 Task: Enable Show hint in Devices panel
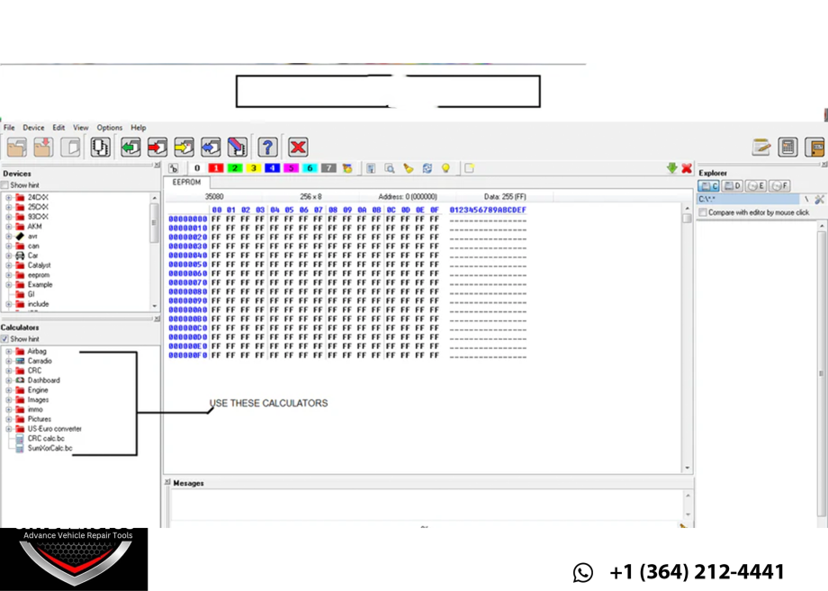coord(4,185)
